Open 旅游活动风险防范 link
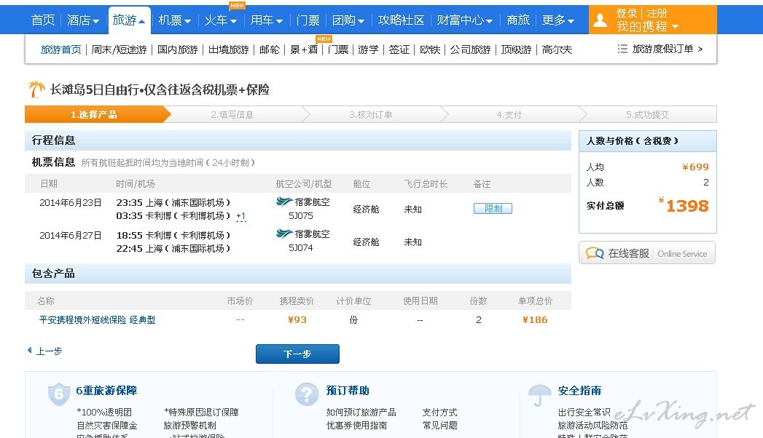 point(592,426)
